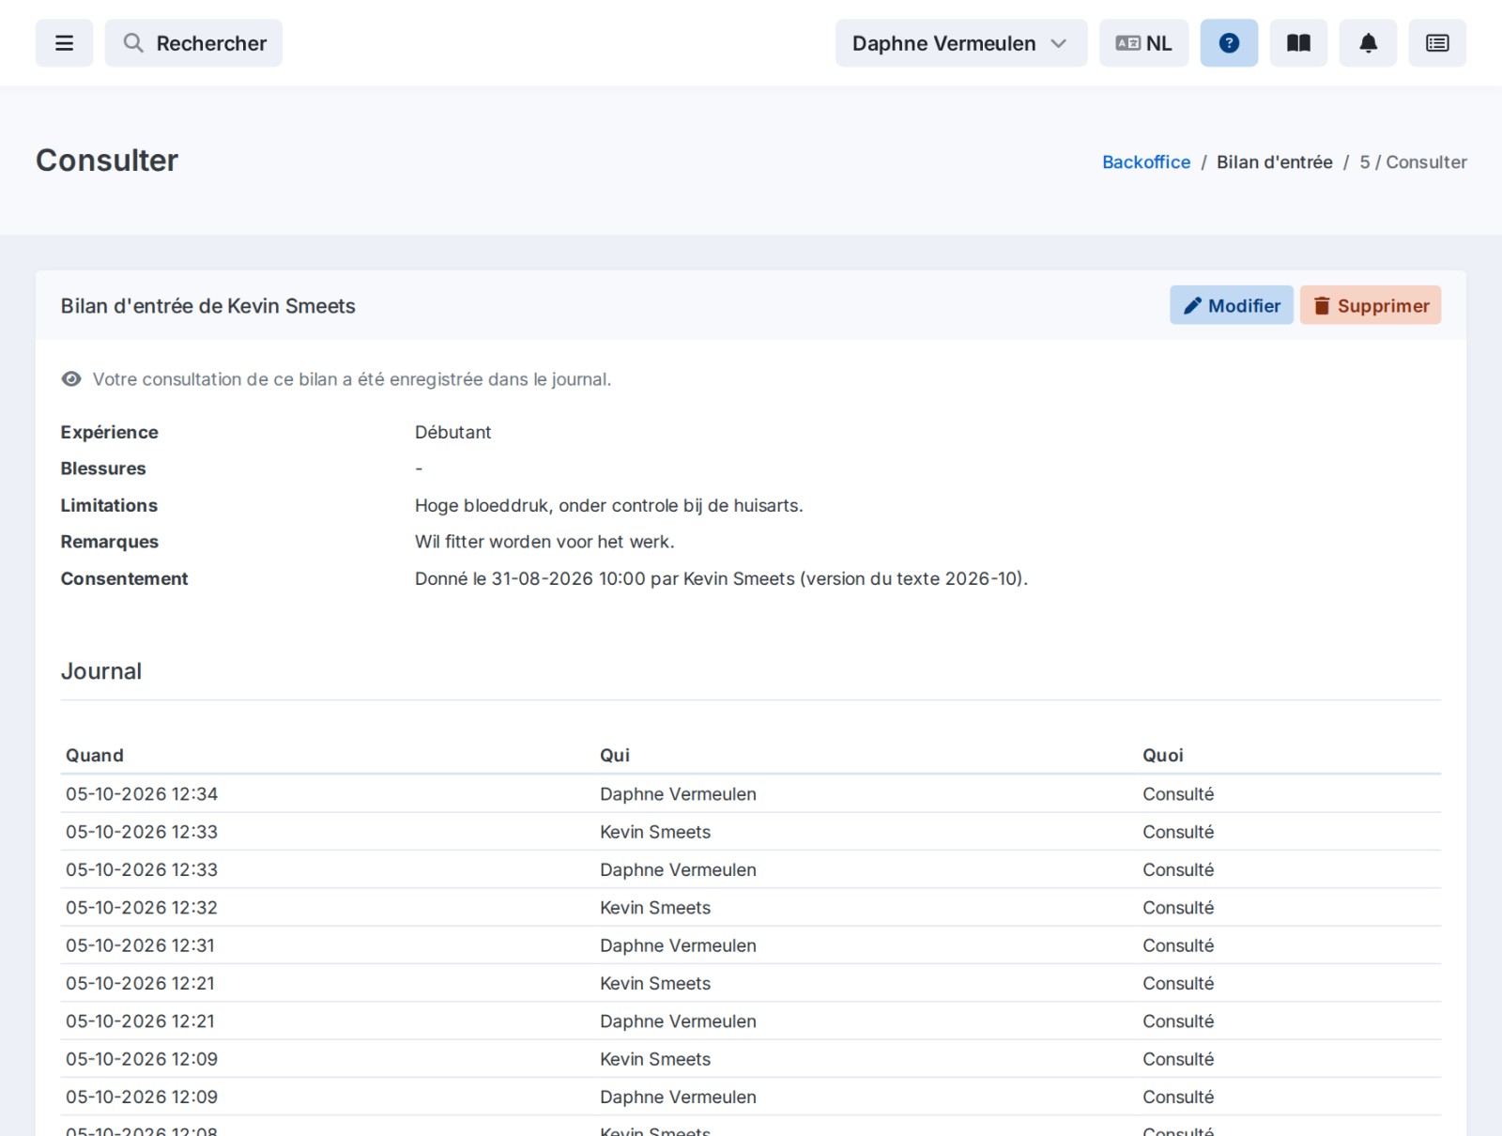Select the 05-10-2026 12:31 journal timestamp

point(141,945)
